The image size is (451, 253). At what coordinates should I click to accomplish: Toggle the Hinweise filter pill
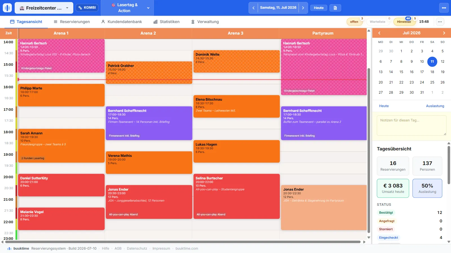(404, 22)
